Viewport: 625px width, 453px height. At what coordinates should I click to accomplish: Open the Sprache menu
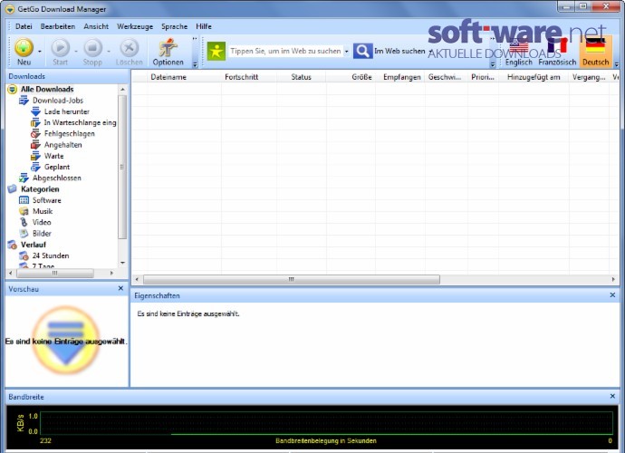click(x=174, y=26)
